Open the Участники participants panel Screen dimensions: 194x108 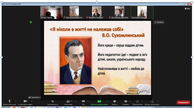tap(68, 101)
